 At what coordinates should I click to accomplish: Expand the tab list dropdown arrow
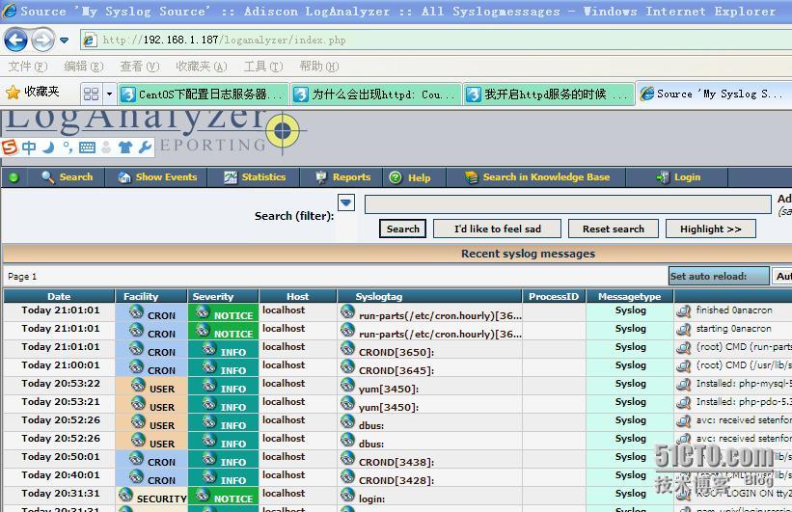click(x=109, y=94)
